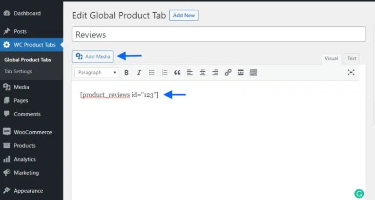Align text to the left
This screenshot has width=375, height=200.
[190, 73]
